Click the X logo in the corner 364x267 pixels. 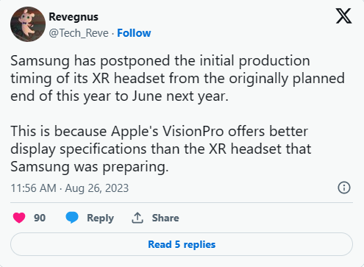pyautogui.click(x=343, y=16)
